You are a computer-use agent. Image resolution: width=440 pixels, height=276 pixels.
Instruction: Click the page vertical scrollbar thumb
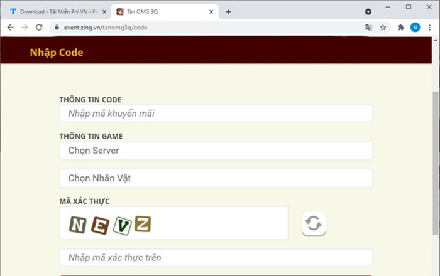point(436,163)
